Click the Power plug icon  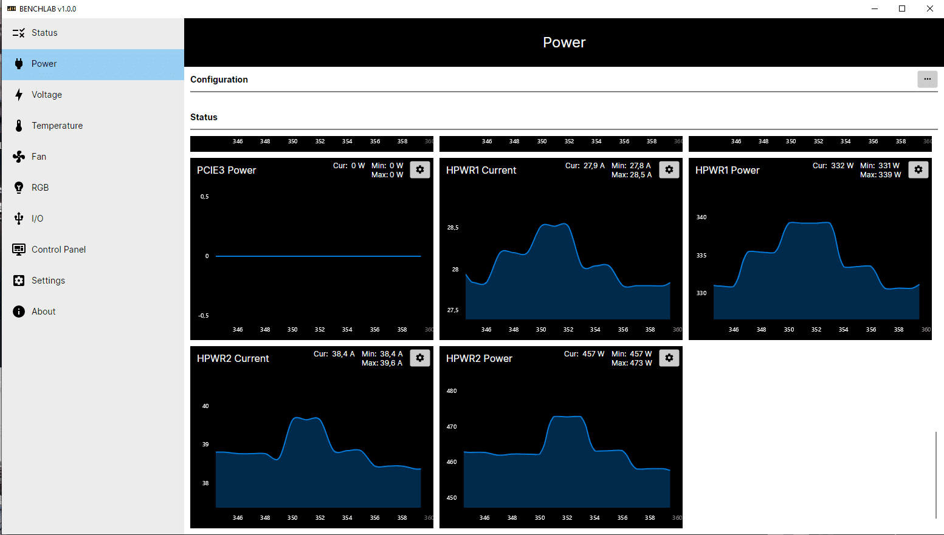[19, 64]
